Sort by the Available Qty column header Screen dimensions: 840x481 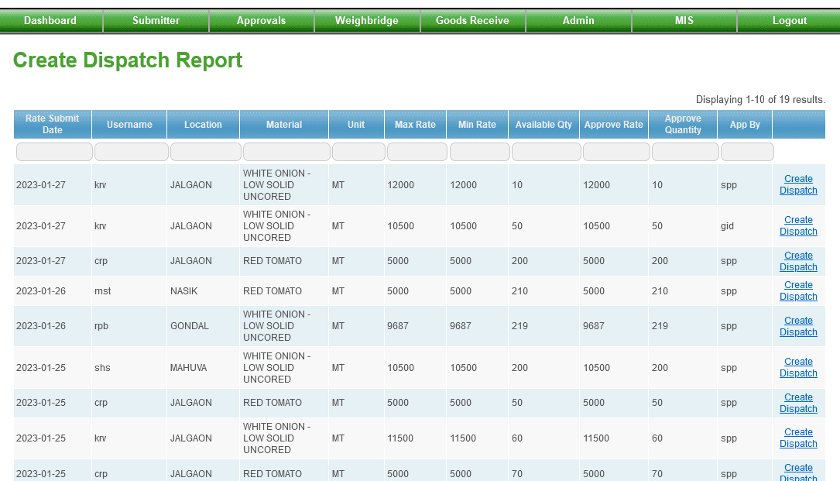click(543, 124)
